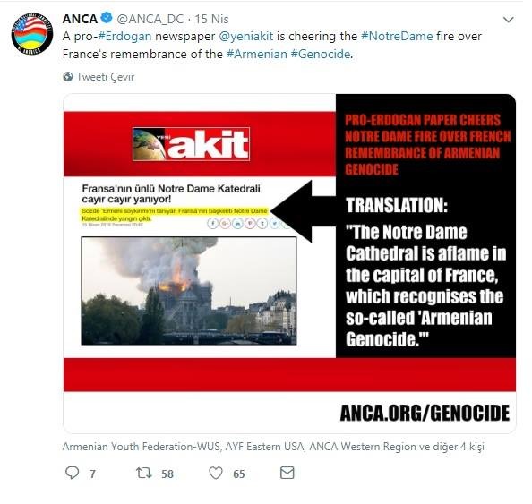Open the ANCA profile avatar
This screenshot has width=532, height=504.
[x=32, y=34]
